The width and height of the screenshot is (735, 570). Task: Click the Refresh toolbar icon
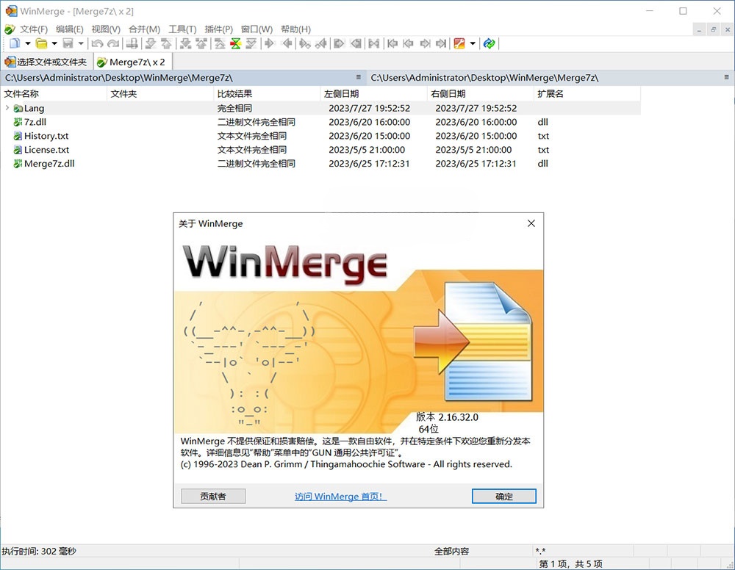pos(489,43)
